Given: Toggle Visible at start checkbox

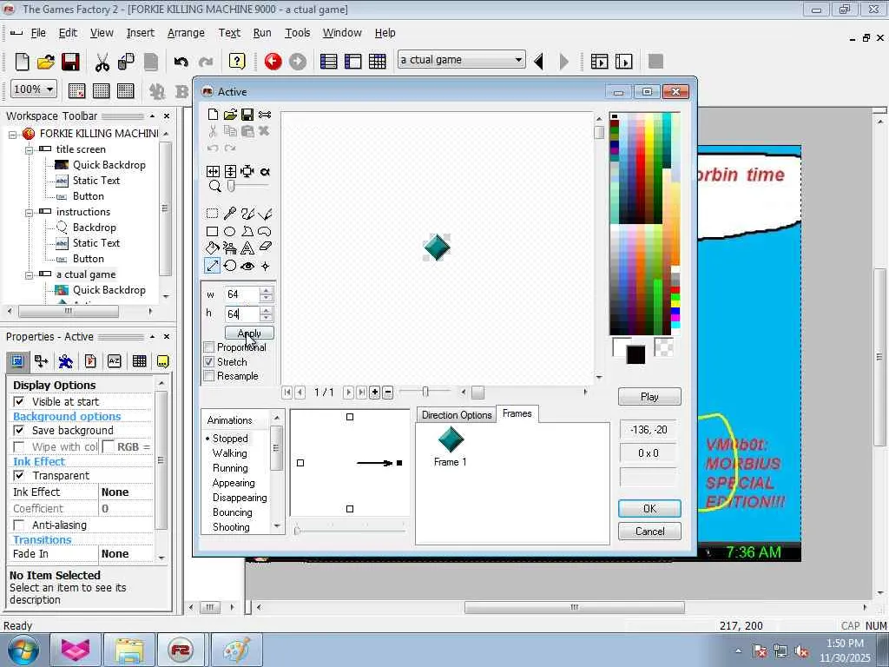Looking at the screenshot, I should coord(19,401).
